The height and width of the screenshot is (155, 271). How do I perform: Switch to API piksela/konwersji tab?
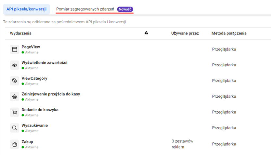tap(26, 9)
